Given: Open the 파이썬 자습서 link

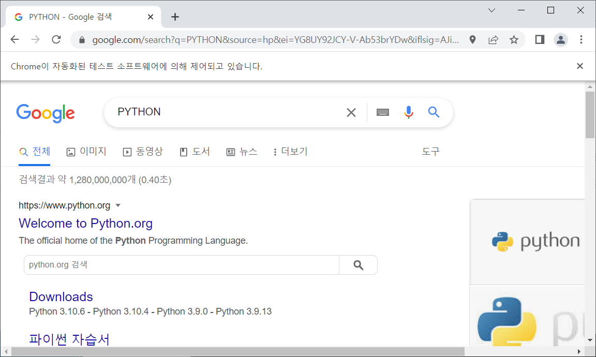Looking at the screenshot, I should click(x=69, y=339).
